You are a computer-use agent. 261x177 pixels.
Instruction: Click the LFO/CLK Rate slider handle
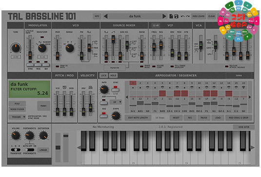pos(30,55)
